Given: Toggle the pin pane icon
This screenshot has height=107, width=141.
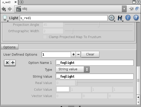Looking at the screenshot, I should click(131, 9).
